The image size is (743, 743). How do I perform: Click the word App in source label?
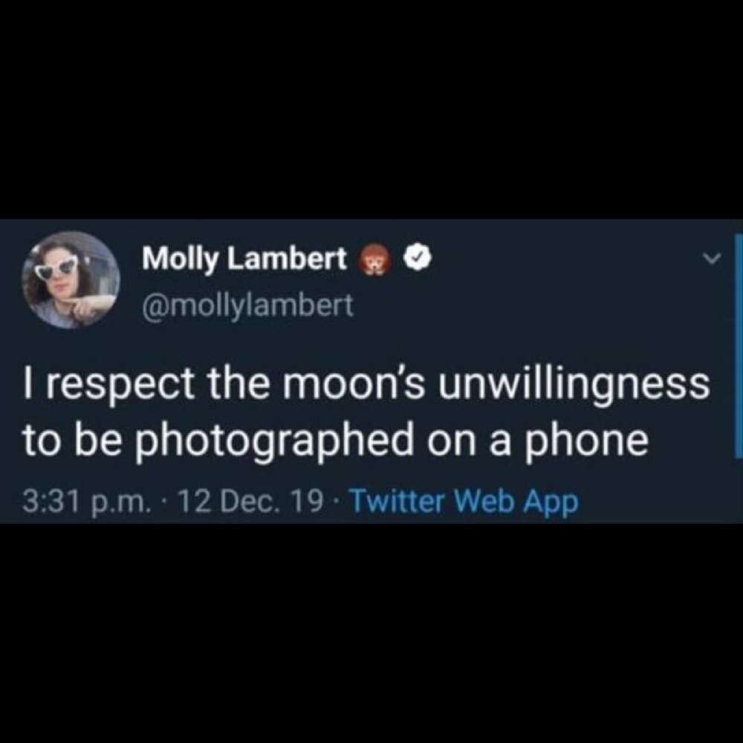click(x=551, y=502)
